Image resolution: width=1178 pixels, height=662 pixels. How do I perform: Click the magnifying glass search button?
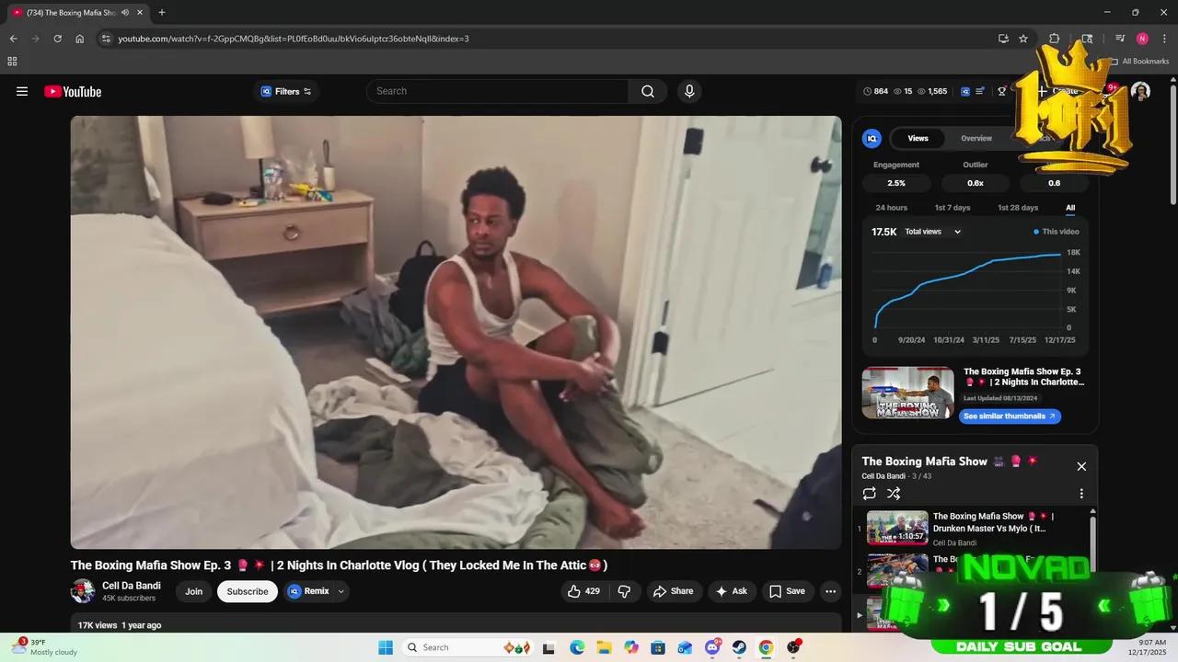click(648, 91)
